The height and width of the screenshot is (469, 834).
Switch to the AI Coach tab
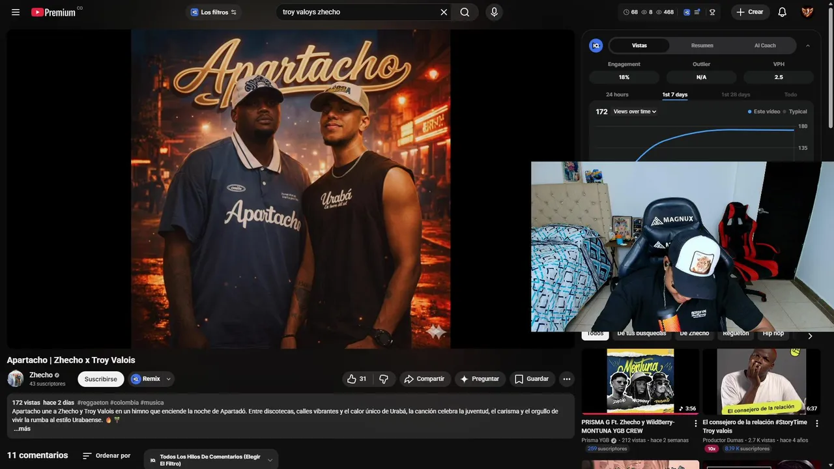(x=765, y=46)
